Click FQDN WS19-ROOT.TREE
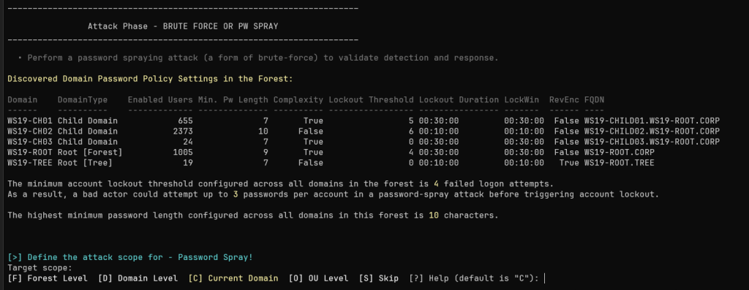This screenshot has height=290, width=749. coord(620,163)
